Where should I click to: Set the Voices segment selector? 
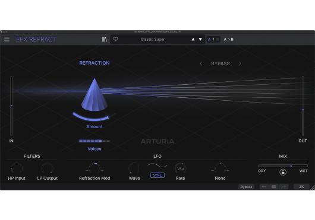[94, 141]
